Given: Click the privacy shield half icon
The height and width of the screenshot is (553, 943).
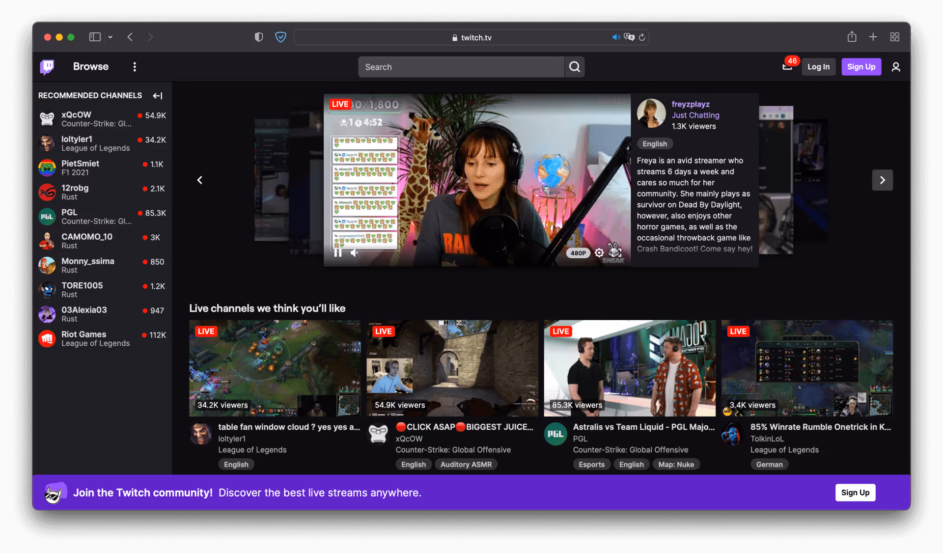Looking at the screenshot, I should tap(259, 37).
